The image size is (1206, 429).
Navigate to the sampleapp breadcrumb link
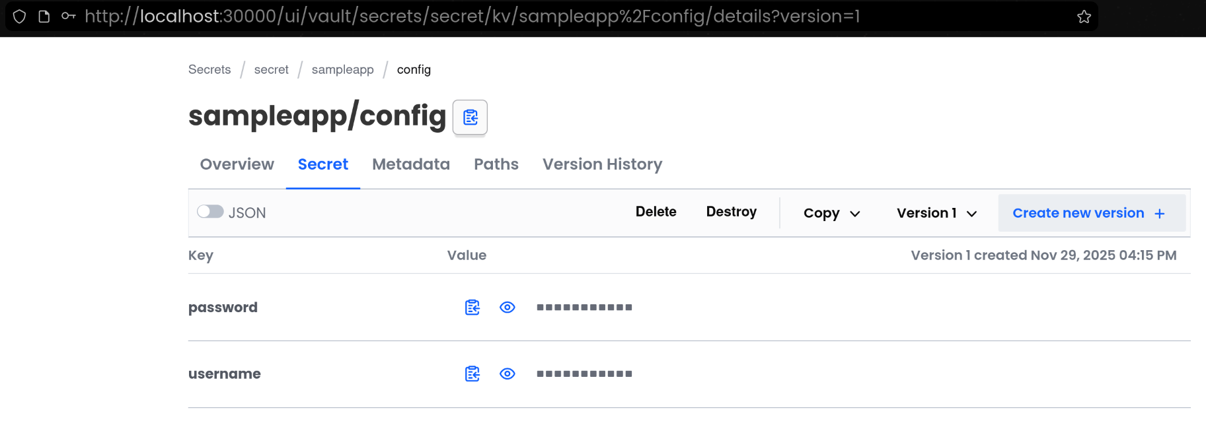pyautogui.click(x=342, y=70)
